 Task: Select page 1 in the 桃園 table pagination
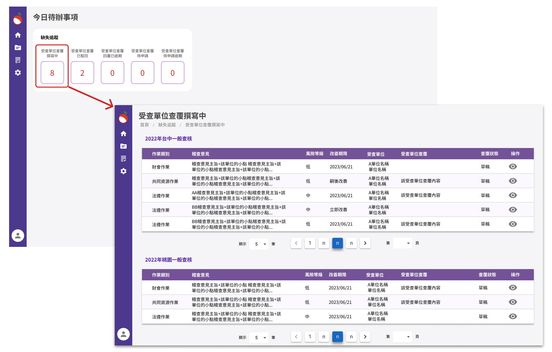tap(310, 337)
